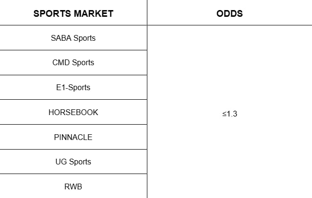Select the SABA Sports row
The width and height of the screenshot is (312, 198).
[73, 38]
